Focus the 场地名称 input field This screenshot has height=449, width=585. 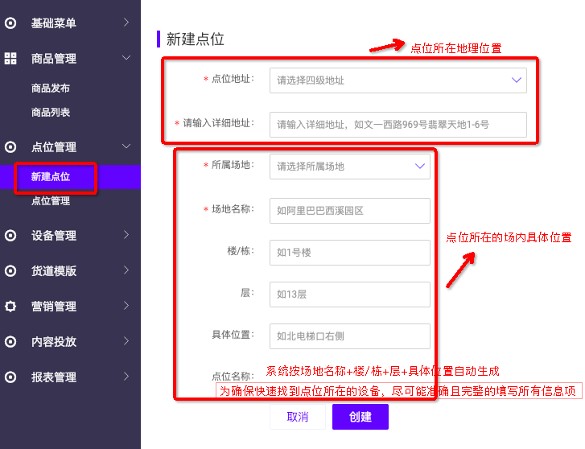click(x=350, y=211)
